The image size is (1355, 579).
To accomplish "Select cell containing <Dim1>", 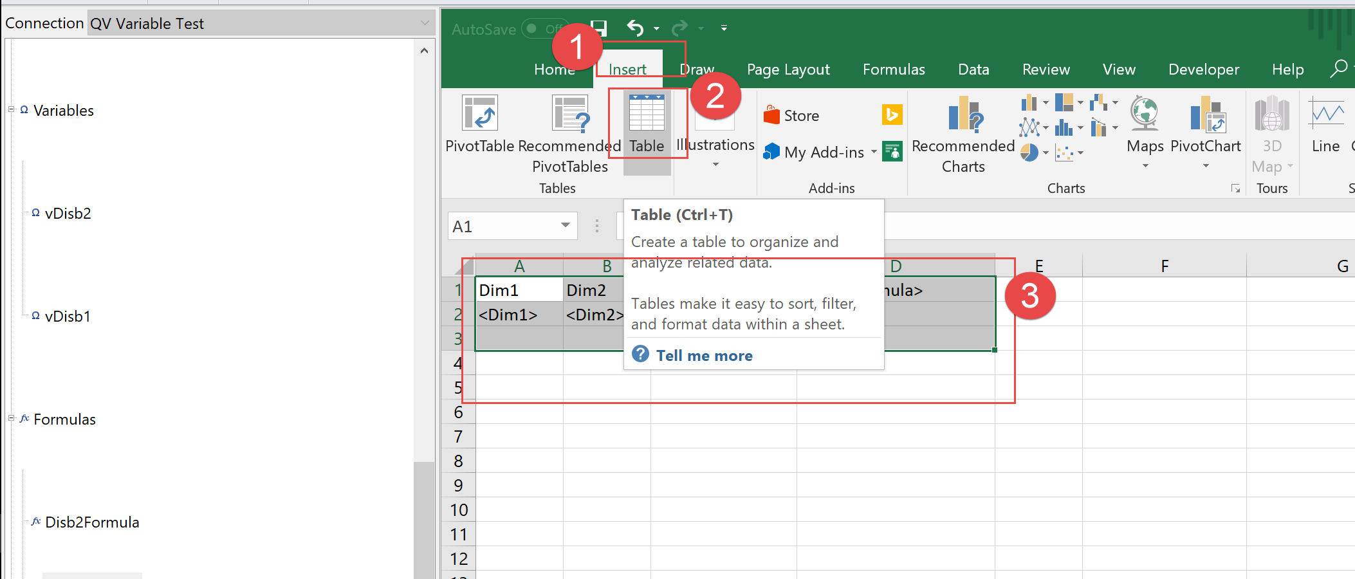I will click(x=519, y=315).
